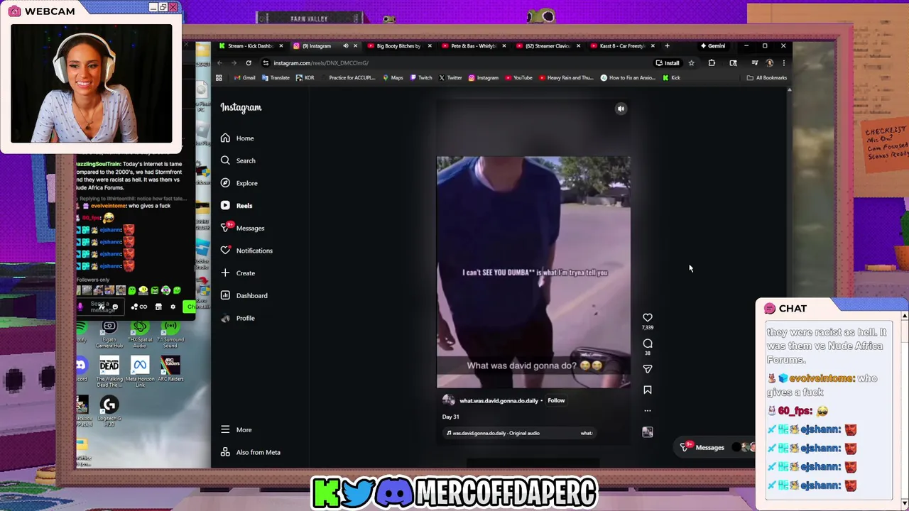Viewport: 909px width, 511px height.
Task: Follow what.was.david.gonna.do.daily
Action: coord(556,400)
